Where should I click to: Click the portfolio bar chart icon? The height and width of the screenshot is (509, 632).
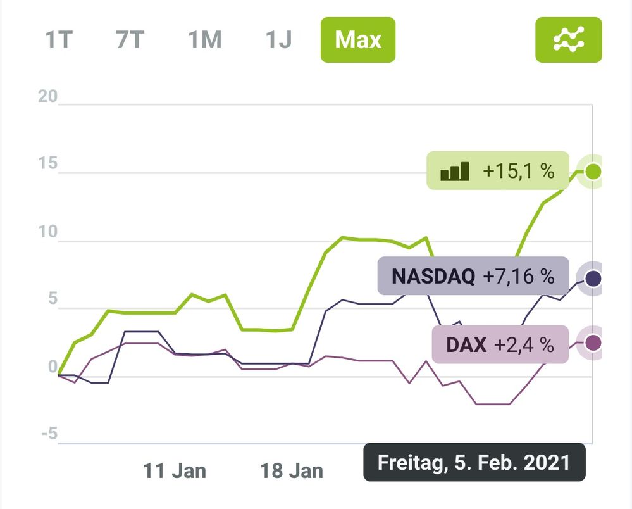tap(455, 171)
